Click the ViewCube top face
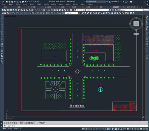 [x=136, y=23]
